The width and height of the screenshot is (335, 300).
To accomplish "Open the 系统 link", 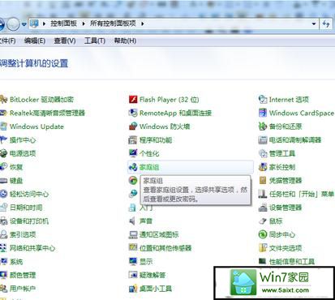I will 16,262.
